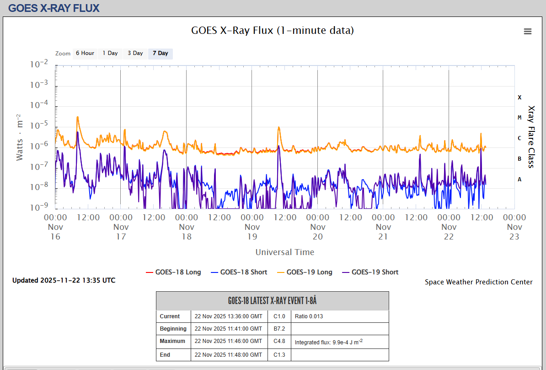Click the Updated 2025-11-22 13:35 UTC timestamp
Viewport: 546px width, 370px height.
(64, 280)
